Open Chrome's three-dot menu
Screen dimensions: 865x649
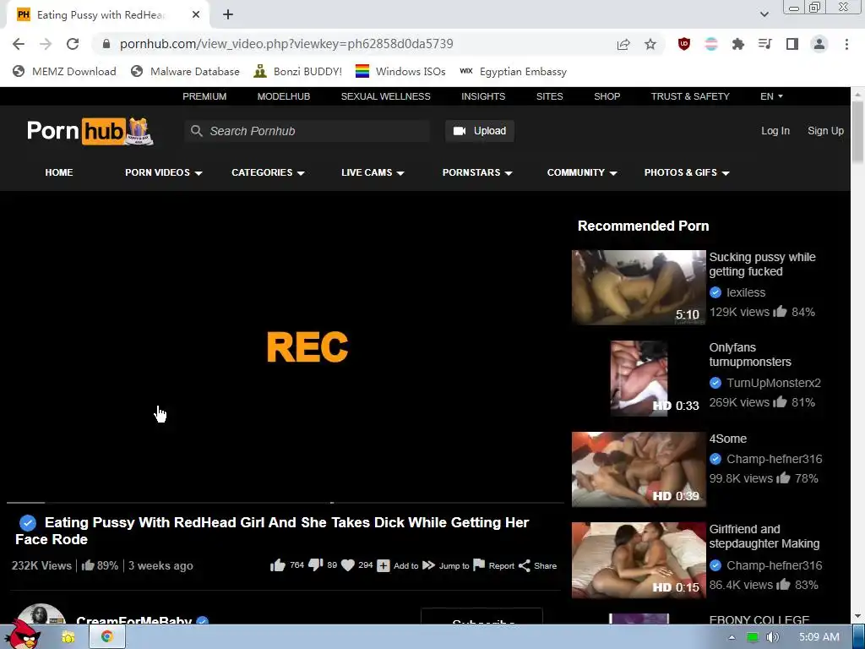[x=846, y=44]
